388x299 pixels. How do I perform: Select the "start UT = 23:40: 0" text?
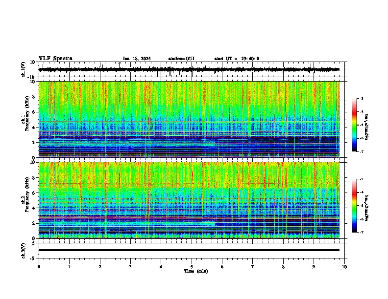coord(237,59)
